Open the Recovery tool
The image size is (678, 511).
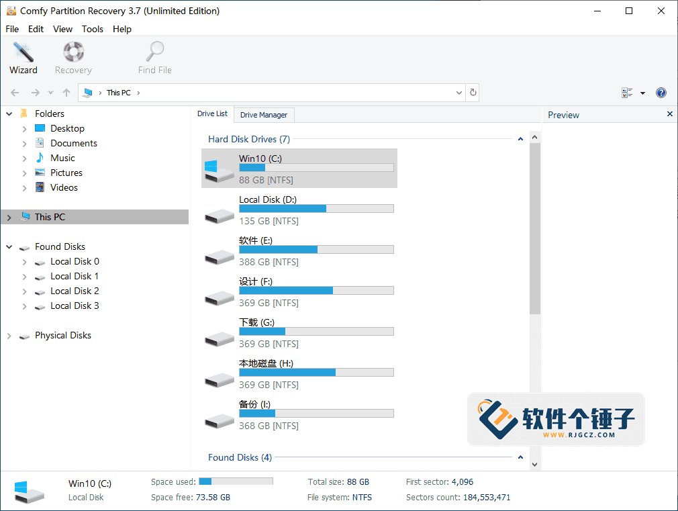tap(72, 57)
